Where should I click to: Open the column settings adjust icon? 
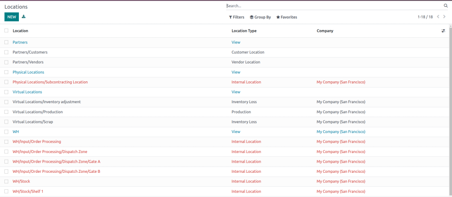tap(443, 31)
